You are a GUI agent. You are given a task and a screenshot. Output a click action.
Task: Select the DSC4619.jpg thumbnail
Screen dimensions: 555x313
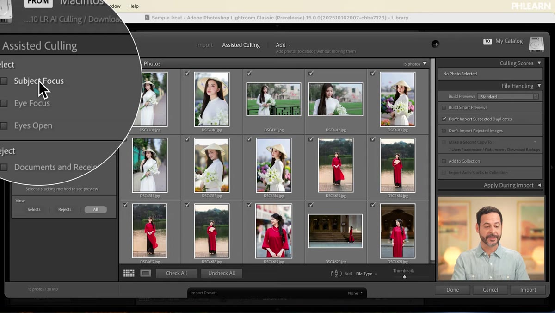(x=274, y=231)
